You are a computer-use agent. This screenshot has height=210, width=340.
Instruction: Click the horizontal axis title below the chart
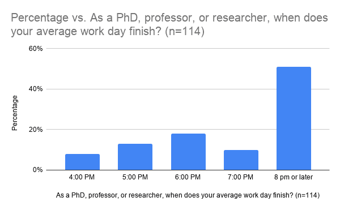[188, 195]
